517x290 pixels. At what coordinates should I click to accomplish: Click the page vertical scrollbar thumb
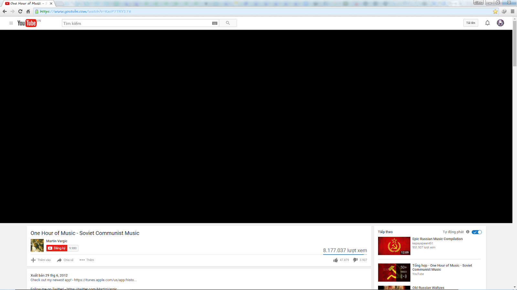click(x=514, y=43)
